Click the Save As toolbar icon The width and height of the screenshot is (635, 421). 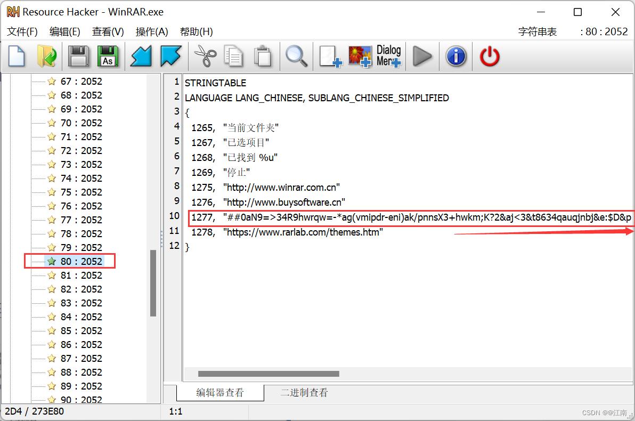tap(108, 56)
